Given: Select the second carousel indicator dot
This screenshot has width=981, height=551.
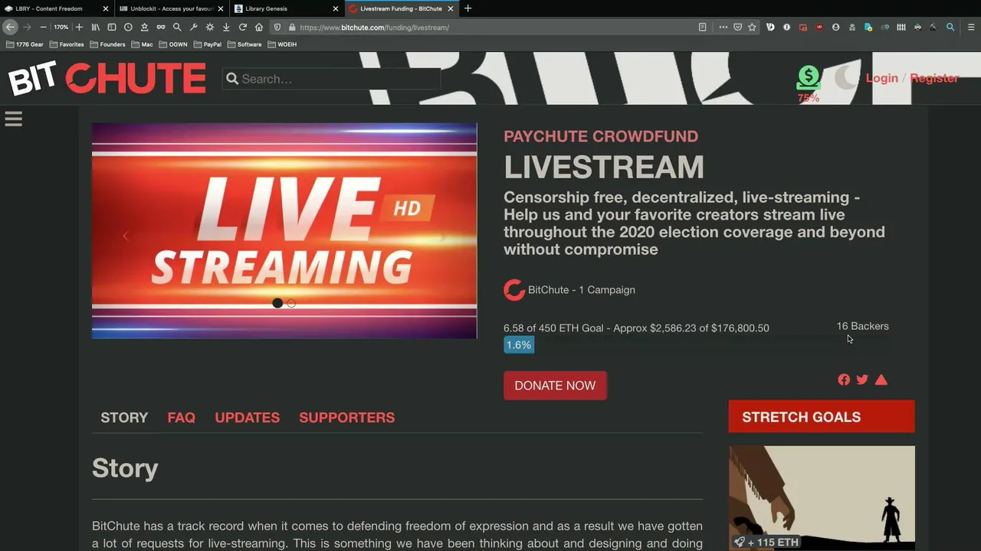Looking at the screenshot, I should 291,303.
